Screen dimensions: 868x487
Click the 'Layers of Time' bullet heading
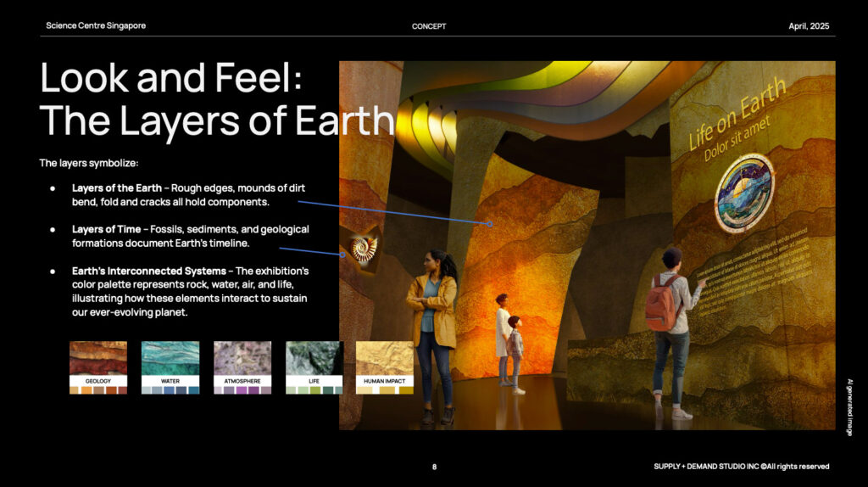coord(107,229)
